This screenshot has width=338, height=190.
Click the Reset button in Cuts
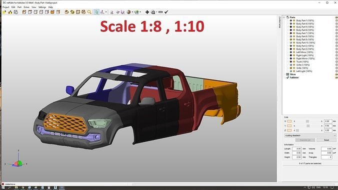(x=326, y=140)
